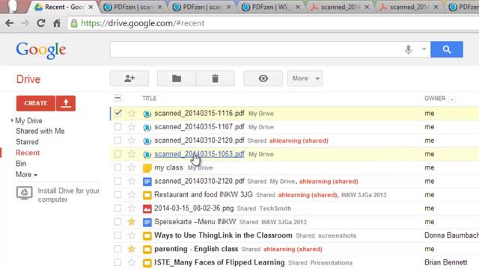Click the browser back arrow
Screen dimensions: 479x269
click(10, 23)
